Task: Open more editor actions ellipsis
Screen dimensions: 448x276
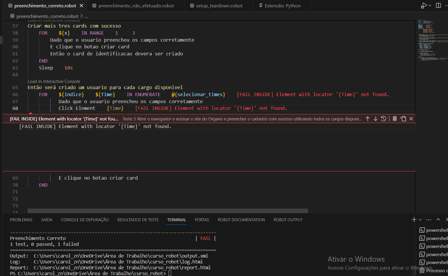Action: tap(446, 6)
